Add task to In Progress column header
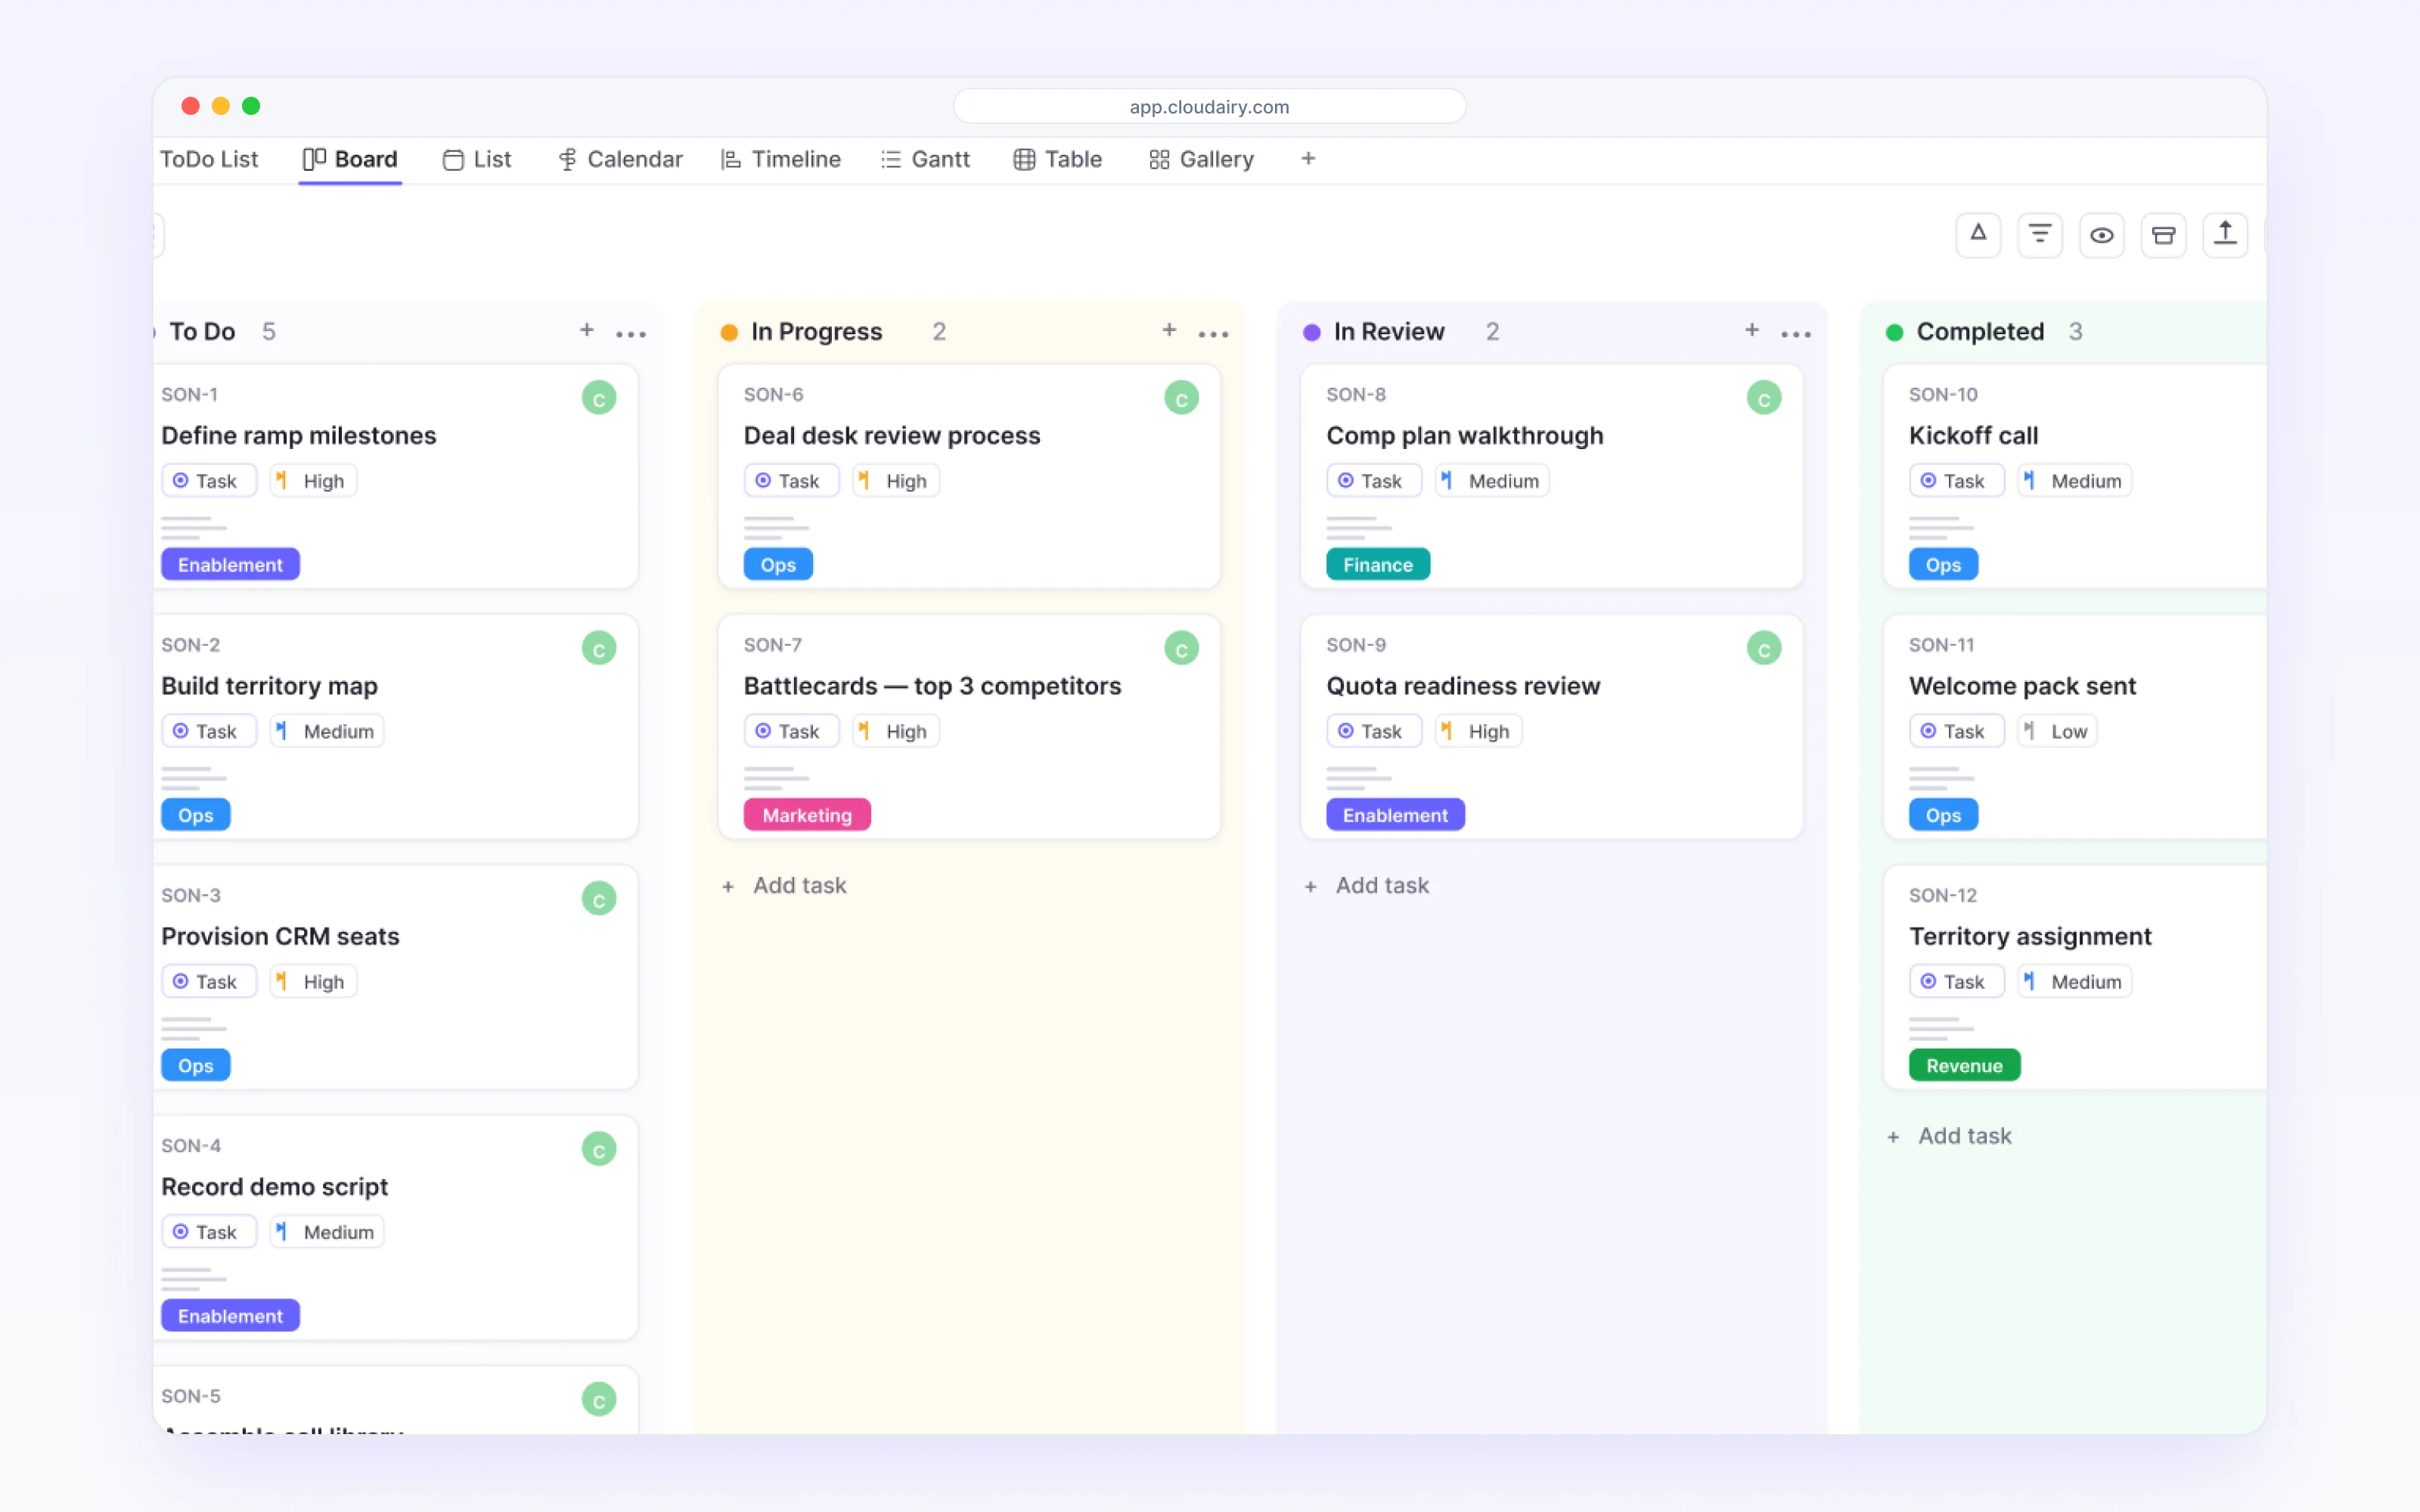The image size is (2420, 1512). click(1169, 330)
